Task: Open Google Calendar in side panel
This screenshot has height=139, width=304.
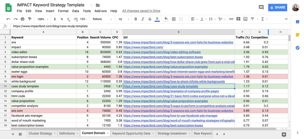Action: 298,22
